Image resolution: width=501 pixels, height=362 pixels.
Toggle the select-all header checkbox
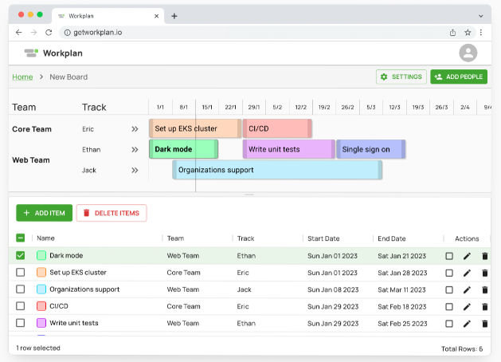[21, 238]
